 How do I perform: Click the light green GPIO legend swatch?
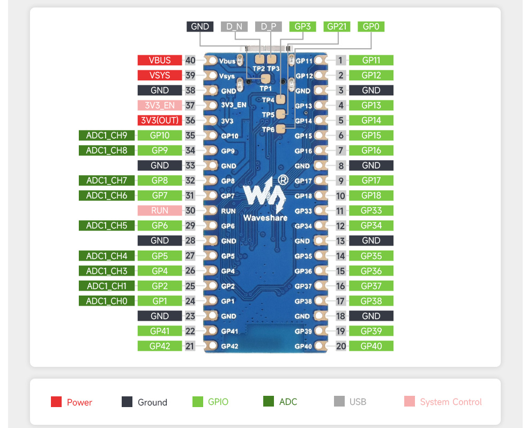point(198,402)
